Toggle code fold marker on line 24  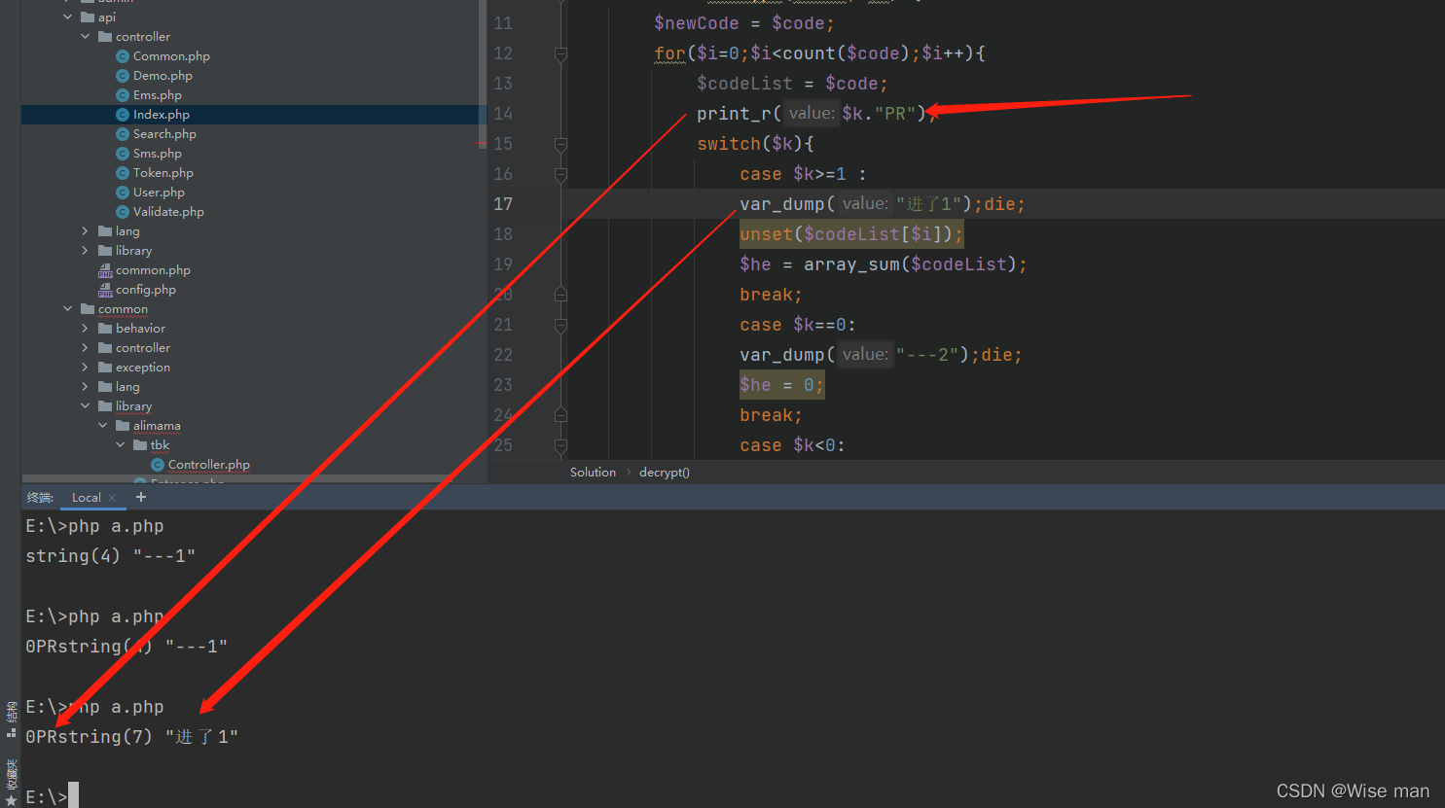click(560, 414)
